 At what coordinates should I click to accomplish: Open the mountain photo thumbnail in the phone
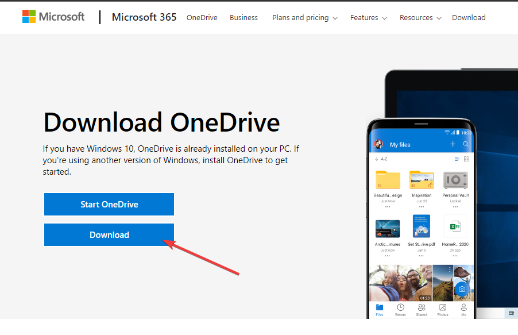tap(443, 283)
